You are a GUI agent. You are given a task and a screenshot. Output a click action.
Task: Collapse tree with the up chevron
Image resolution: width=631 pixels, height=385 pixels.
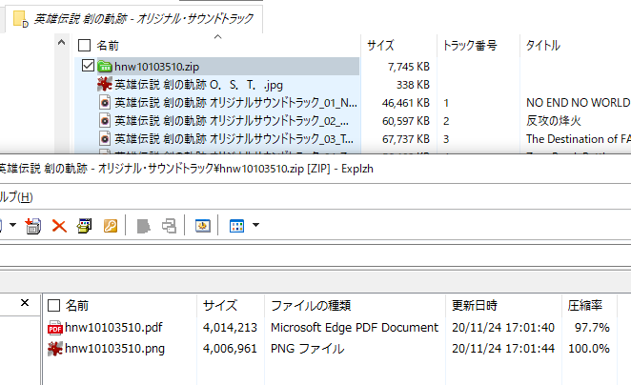(61, 42)
